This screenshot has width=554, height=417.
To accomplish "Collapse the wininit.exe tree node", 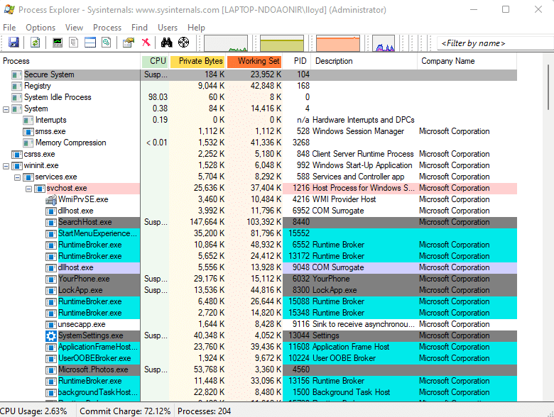I will coord(6,165).
